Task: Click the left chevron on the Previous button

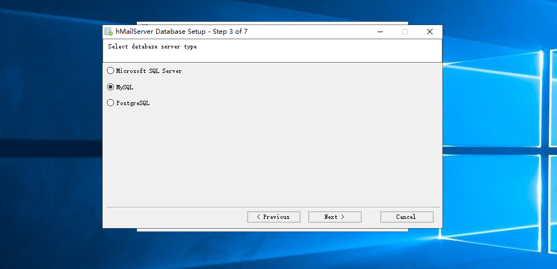Action: (259, 217)
